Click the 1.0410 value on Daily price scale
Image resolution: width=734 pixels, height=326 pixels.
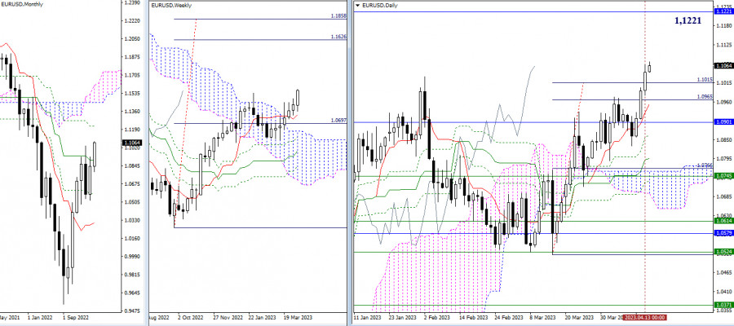[x=723, y=291]
